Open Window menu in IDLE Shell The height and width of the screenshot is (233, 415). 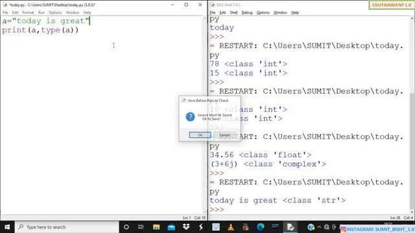coord(280,12)
